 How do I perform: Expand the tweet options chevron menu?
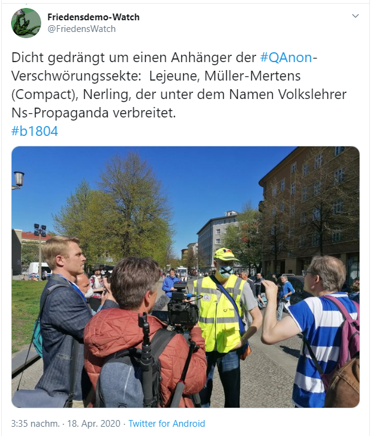(355, 16)
